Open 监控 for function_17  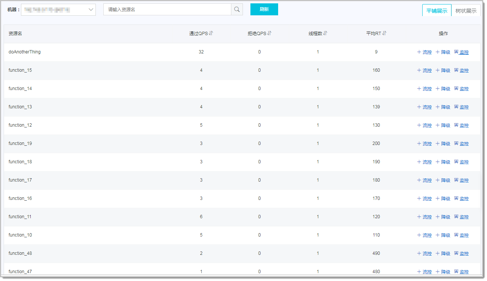[x=461, y=180]
